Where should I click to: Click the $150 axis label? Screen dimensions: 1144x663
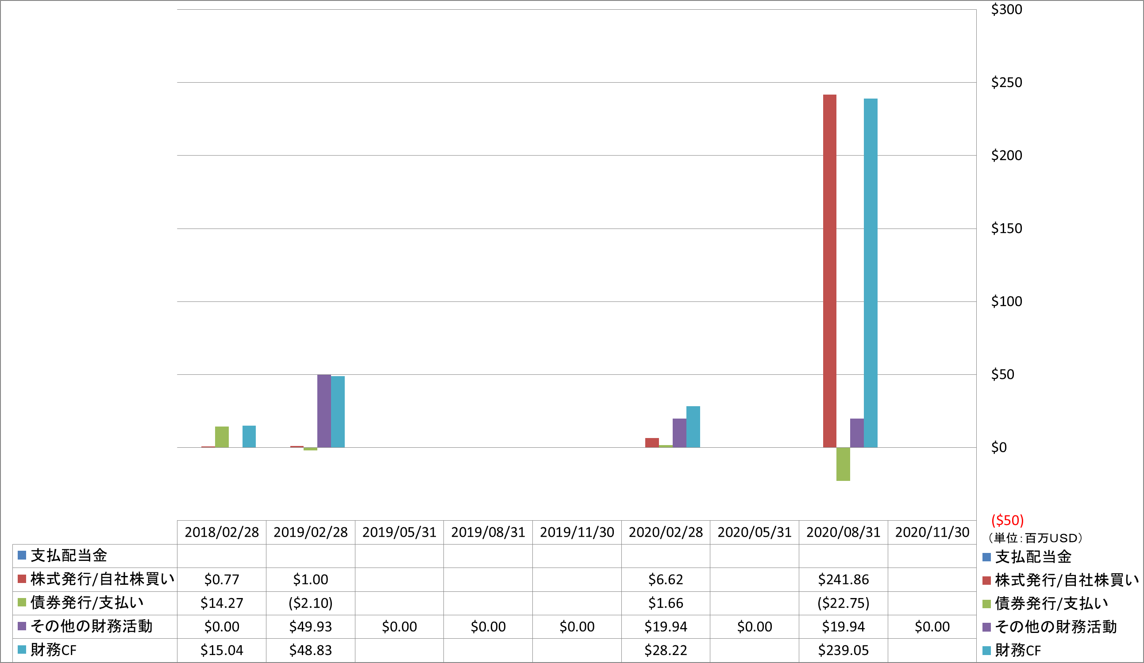click(1006, 229)
